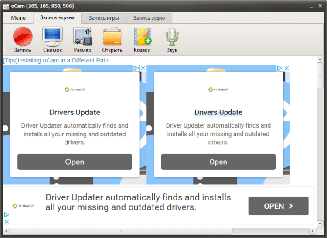
Task: Click AdChoices icon on left ad
Action: [x=136, y=68]
